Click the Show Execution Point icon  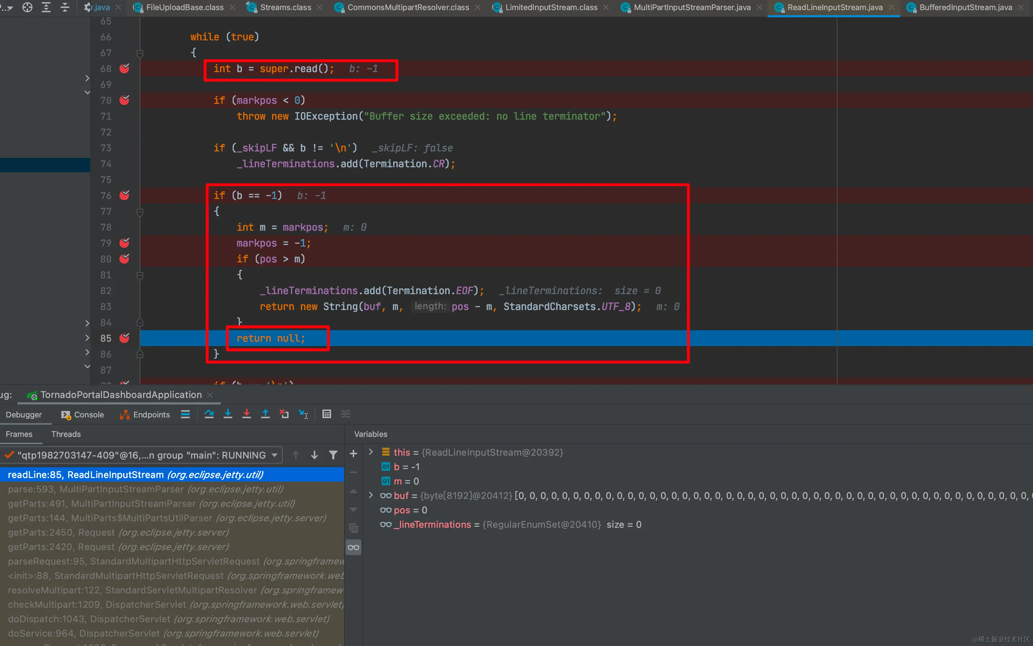coord(185,414)
